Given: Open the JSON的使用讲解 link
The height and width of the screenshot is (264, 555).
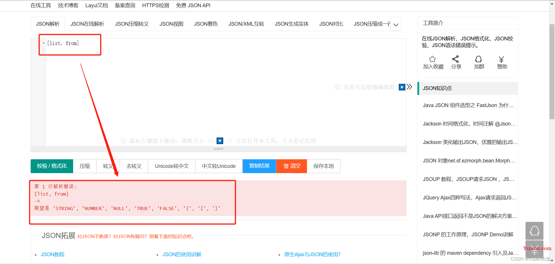Looking at the screenshot, I should pos(182,254).
